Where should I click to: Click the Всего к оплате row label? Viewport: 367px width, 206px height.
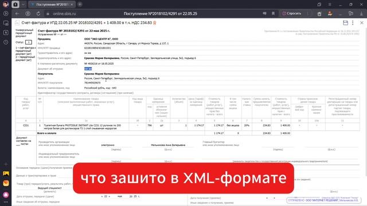47,133
